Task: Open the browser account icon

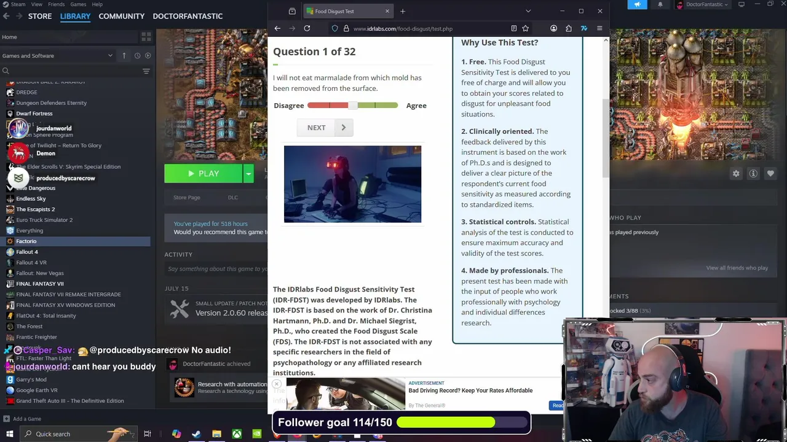Action: click(553, 28)
